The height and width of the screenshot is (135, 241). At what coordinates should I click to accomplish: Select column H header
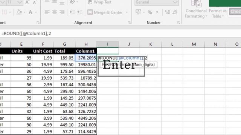86,44
